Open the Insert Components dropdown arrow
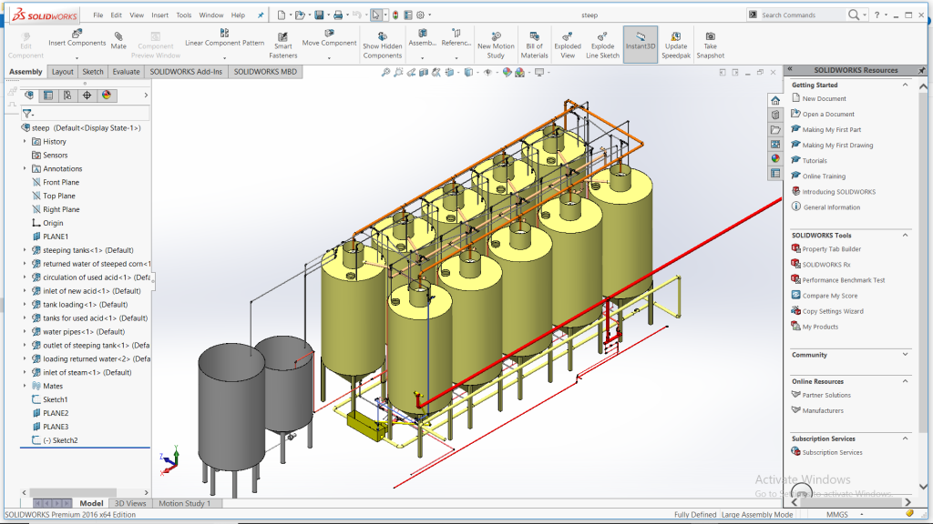933x524 pixels. (77, 55)
